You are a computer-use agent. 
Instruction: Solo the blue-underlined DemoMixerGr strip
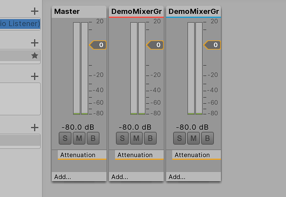click(179, 138)
